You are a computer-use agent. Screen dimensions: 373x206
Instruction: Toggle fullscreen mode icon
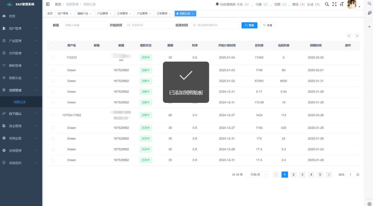coord(334,4)
